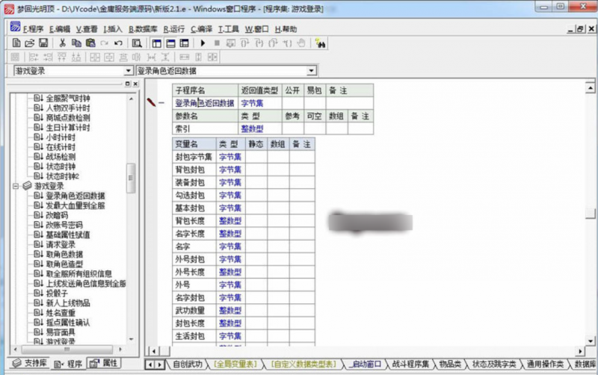Click the Paste clipboard icon
The image size is (598, 375).
pyautogui.click(x=90, y=43)
